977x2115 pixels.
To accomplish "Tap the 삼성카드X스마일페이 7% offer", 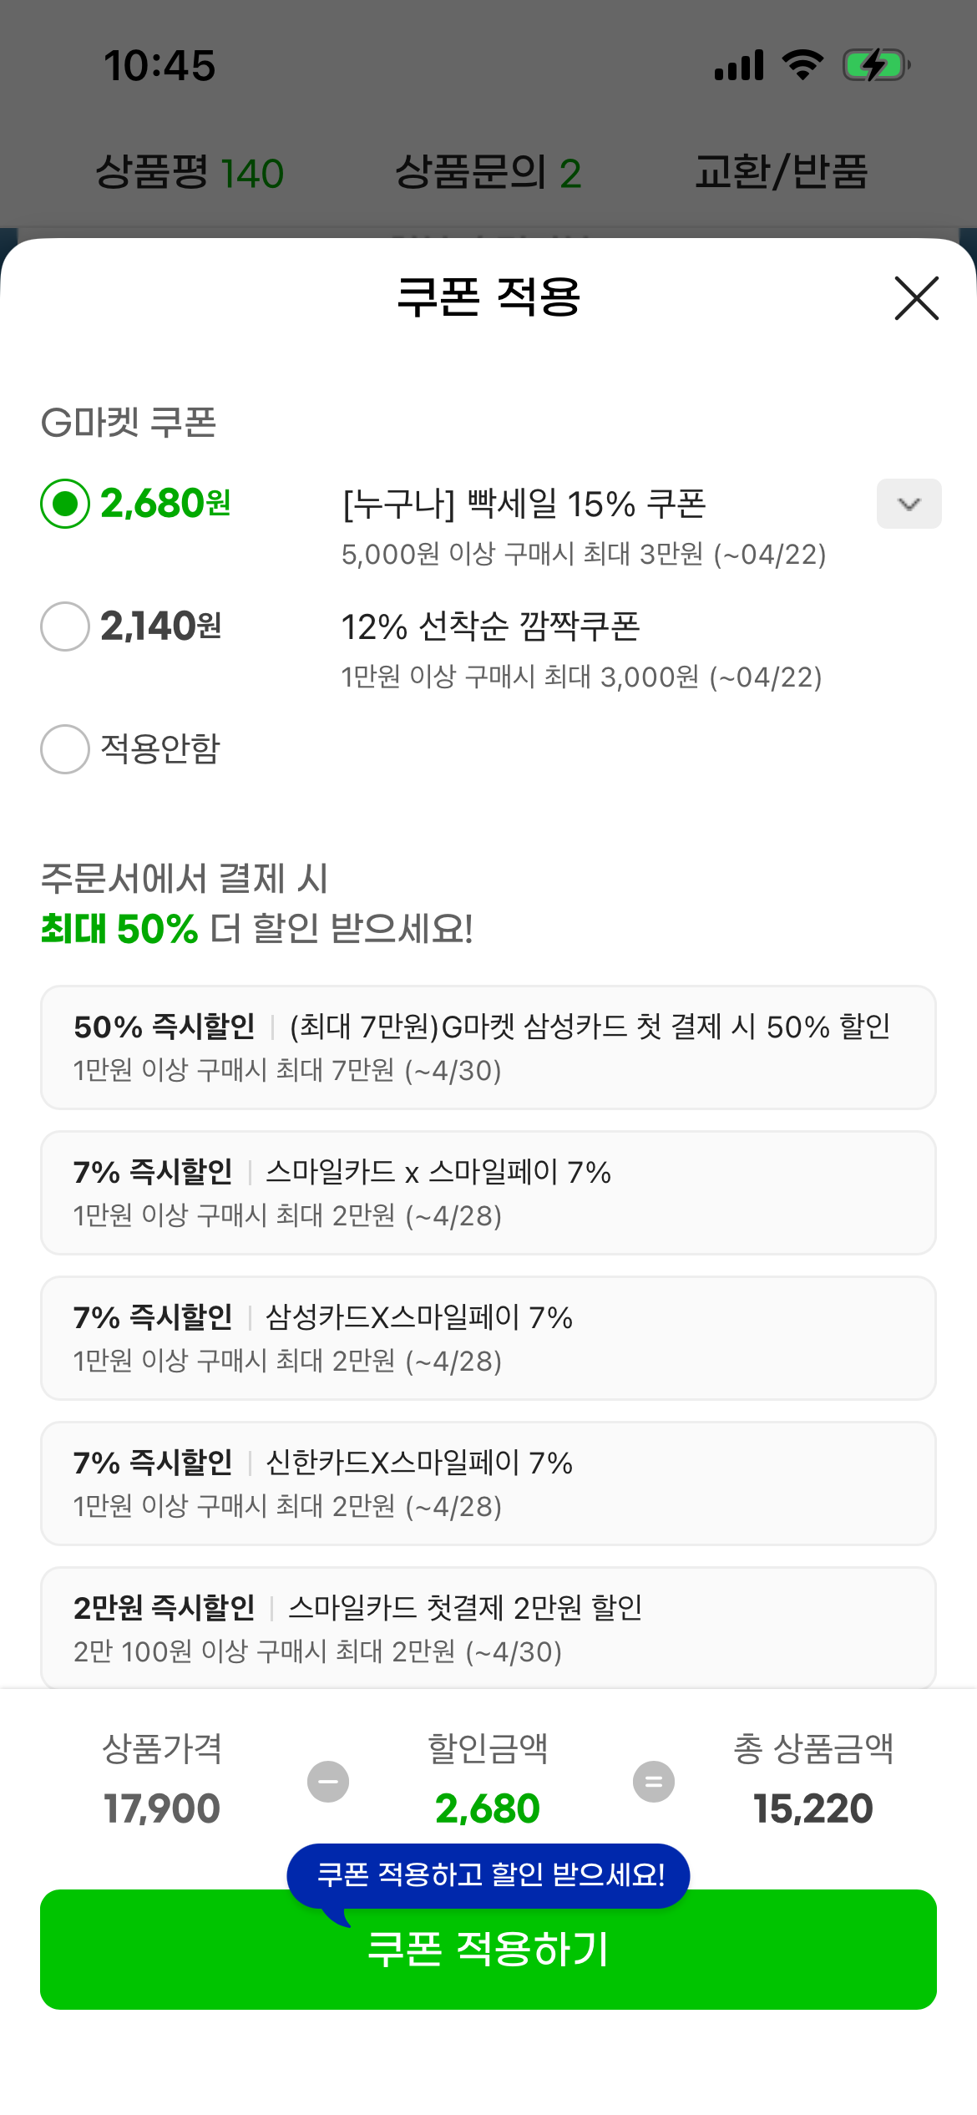I will tap(488, 1338).
